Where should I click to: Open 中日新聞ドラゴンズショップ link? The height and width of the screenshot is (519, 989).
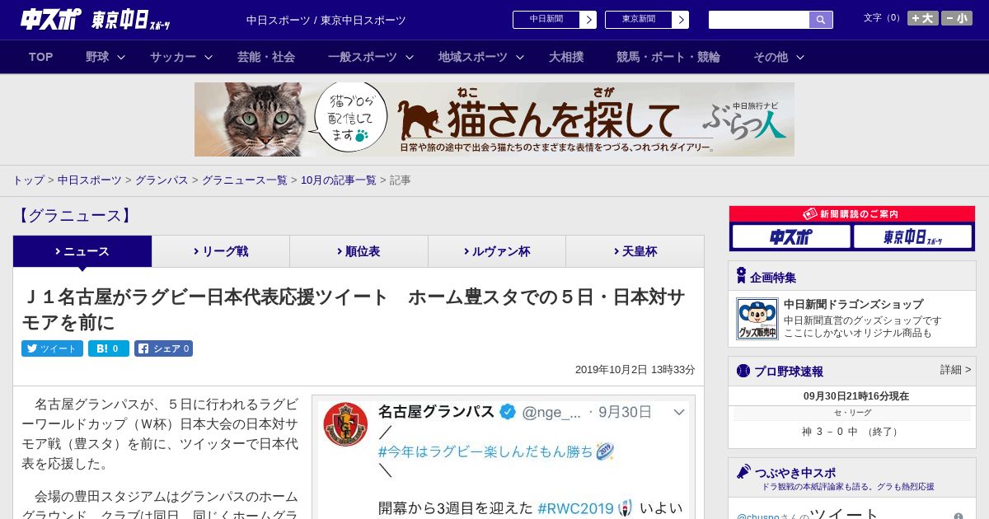tap(853, 304)
